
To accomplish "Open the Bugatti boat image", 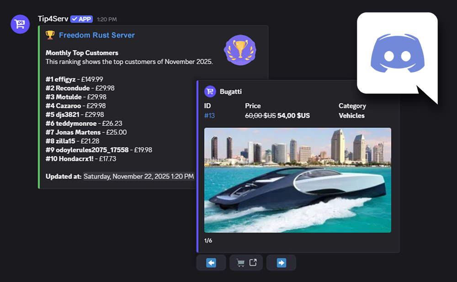I will (298, 180).
